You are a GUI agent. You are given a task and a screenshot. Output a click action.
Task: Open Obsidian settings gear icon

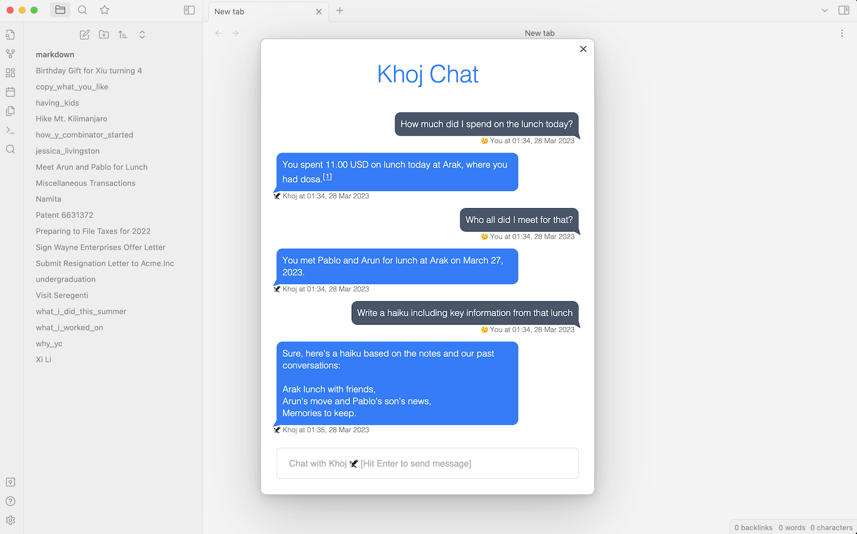(10, 520)
